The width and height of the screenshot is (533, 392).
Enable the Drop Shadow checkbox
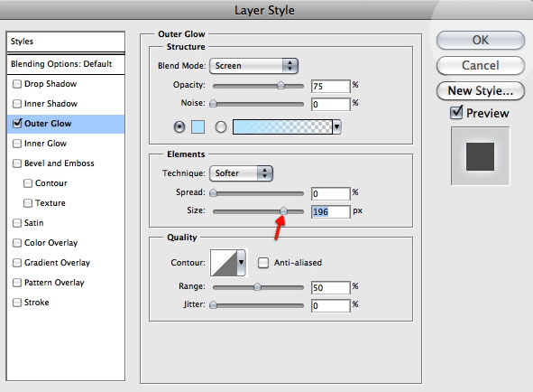pos(17,84)
